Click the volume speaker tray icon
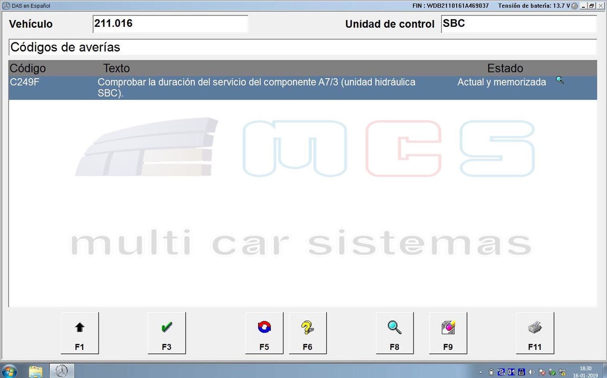Image resolution: width=607 pixels, height=378 pixels. (x=532, y=372)
